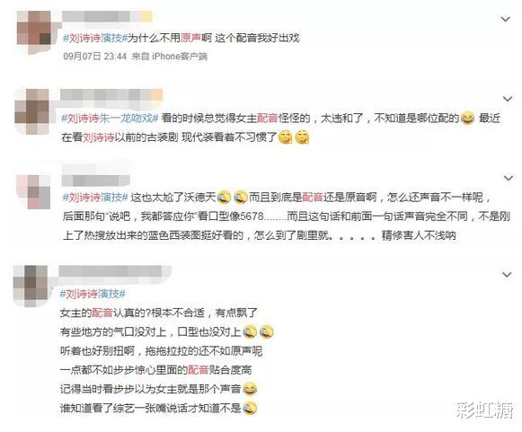Viewport: 522px width, 432px height.
Task: Open the #刘诗诗朱一龙吻戏# hashtag topic
Action: point(110,119)
